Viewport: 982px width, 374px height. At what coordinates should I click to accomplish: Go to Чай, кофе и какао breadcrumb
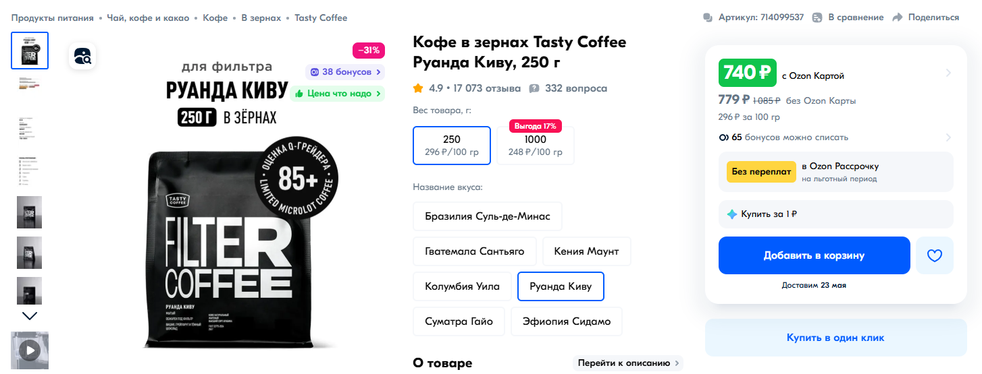(x=150, y=18)
